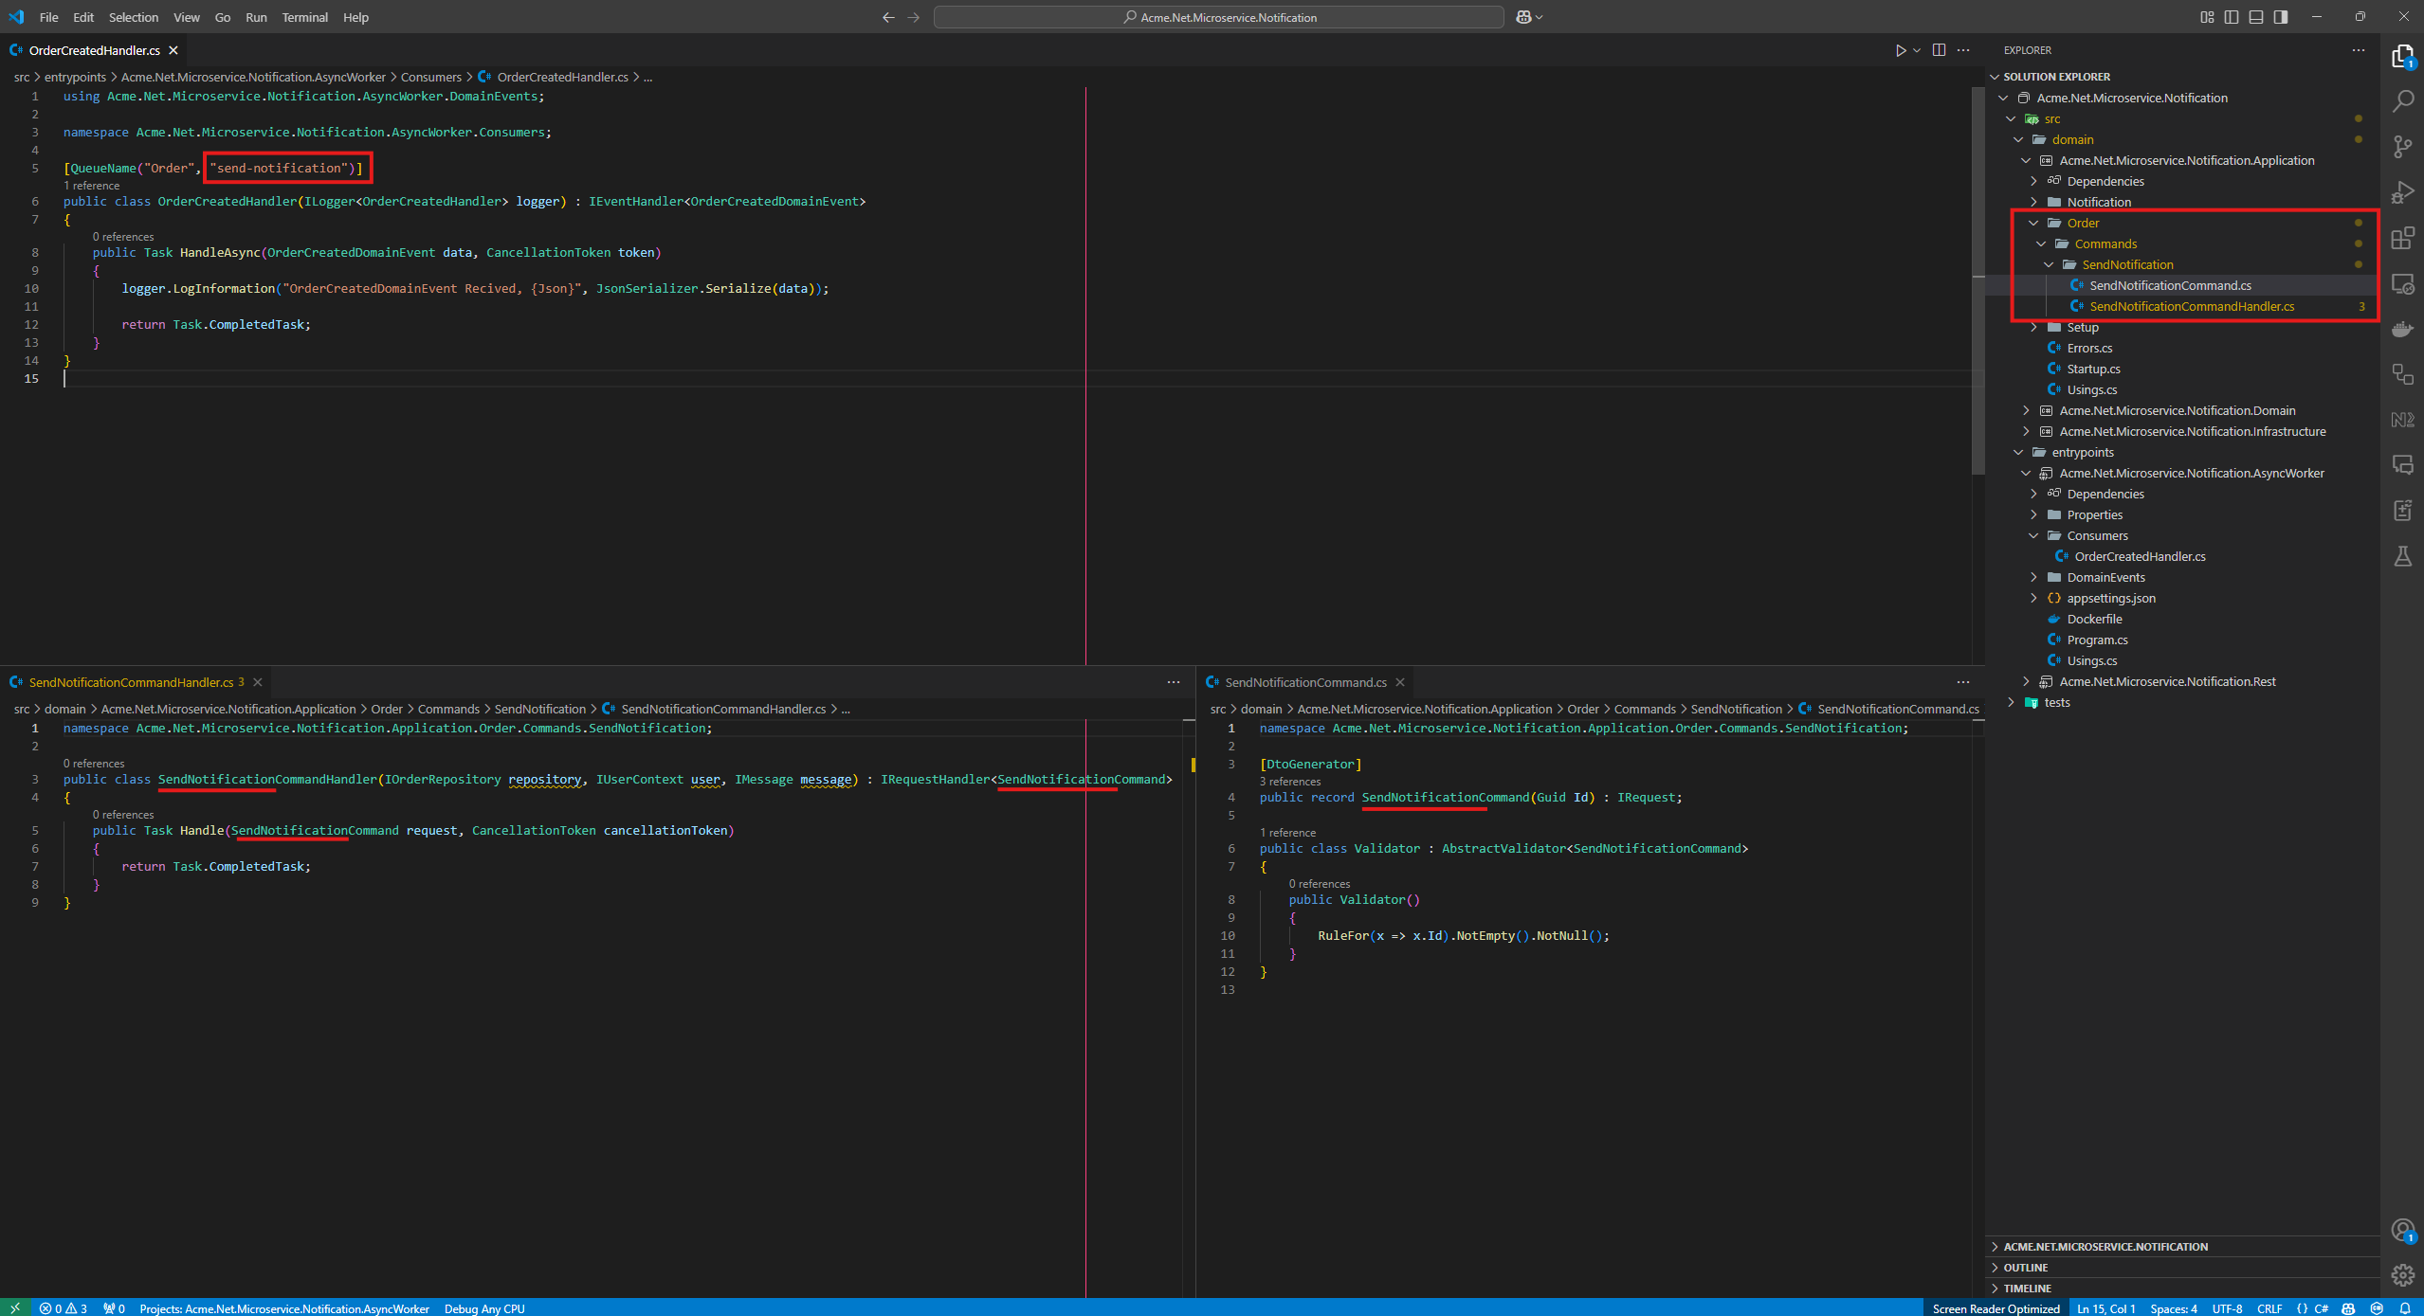Expand the TIMELINE section
This screenshot has height=1316, width=2424.
[2183, 1289]
